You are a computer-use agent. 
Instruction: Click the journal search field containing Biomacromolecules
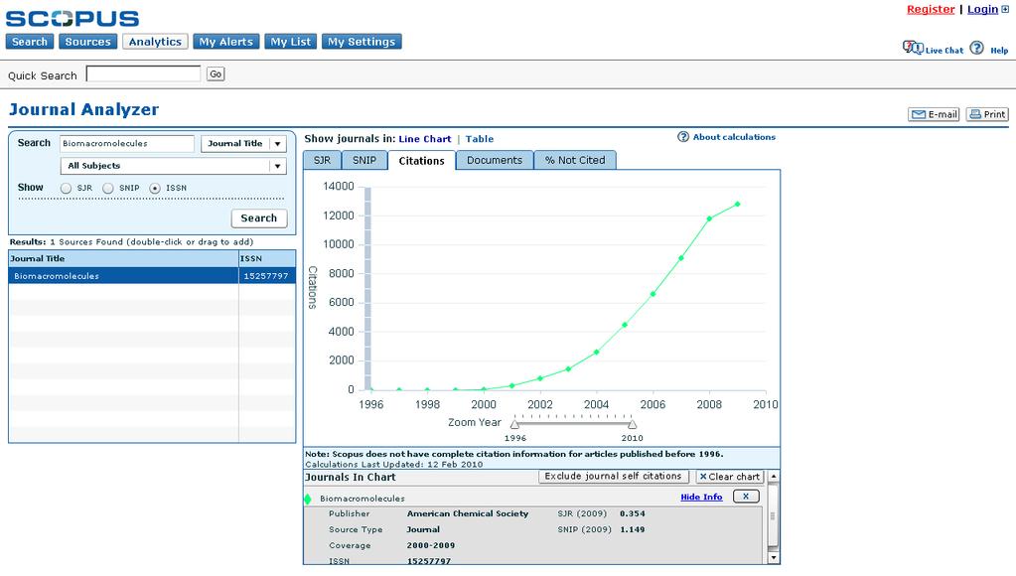point(127,143)
